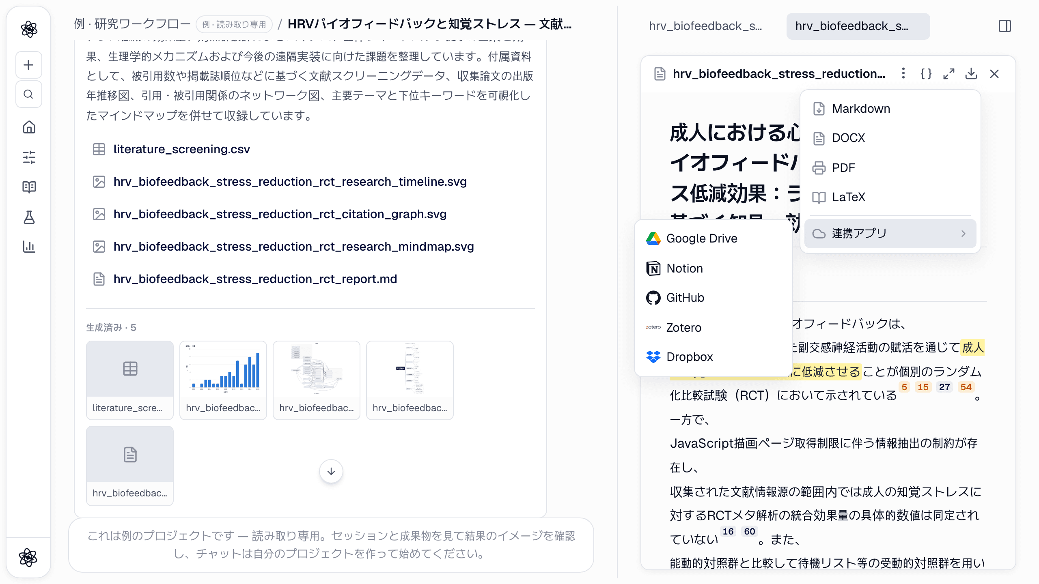This screenshot has width=1039, height=584.
Task: Go to the home icon in sidebar
Action: click(29, 127)
